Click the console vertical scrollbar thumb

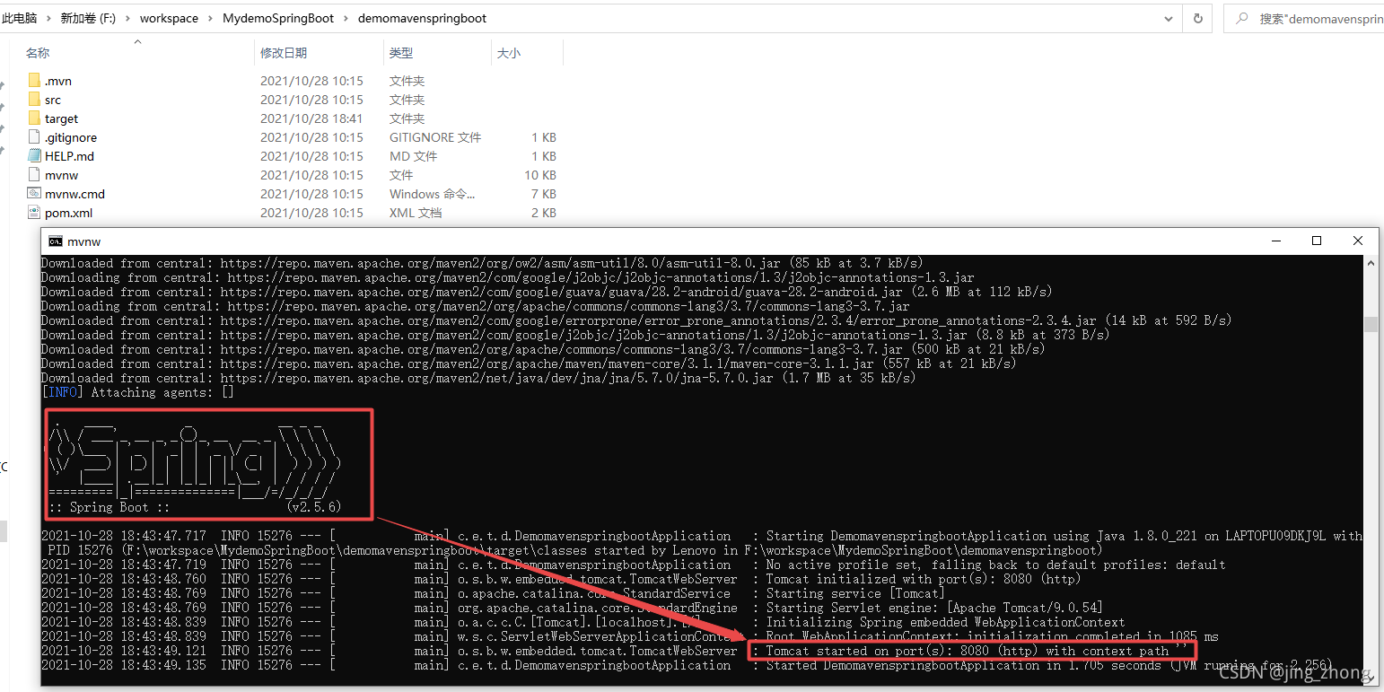pos(1371,324)
